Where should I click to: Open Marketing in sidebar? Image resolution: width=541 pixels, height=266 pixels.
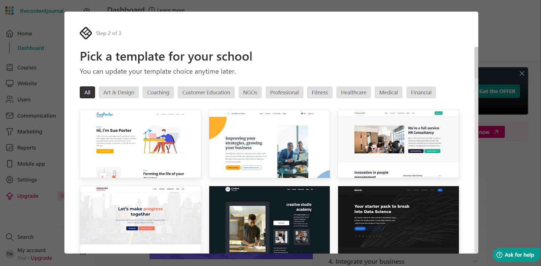(30, 132)
